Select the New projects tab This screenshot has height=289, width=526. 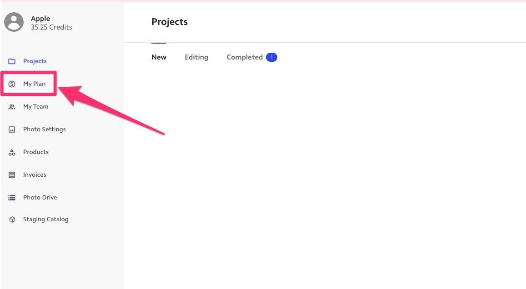click(x=159, y=57)
